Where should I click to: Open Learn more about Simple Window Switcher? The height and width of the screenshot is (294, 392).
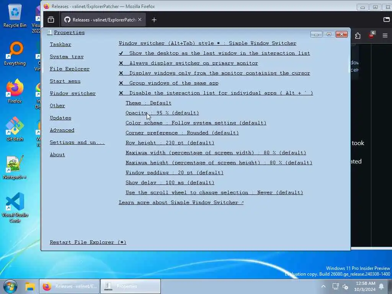pyautogui.click(x=181, y=203)
